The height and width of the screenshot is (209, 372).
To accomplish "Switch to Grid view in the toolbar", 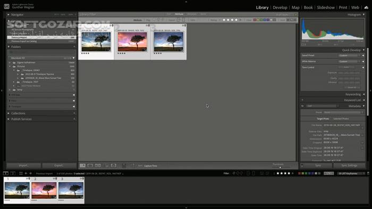I will click(x=82, y=166).
